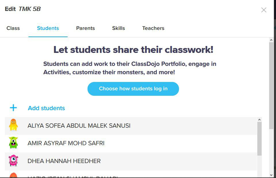Select student AMIR ASYRAF MOHD SAFRI

click(66, 143)
